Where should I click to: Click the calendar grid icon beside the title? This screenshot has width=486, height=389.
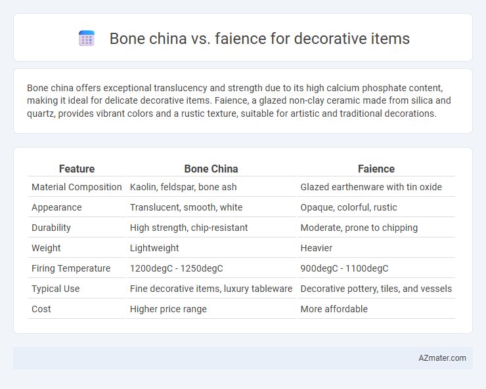click(x=87, y=38)
